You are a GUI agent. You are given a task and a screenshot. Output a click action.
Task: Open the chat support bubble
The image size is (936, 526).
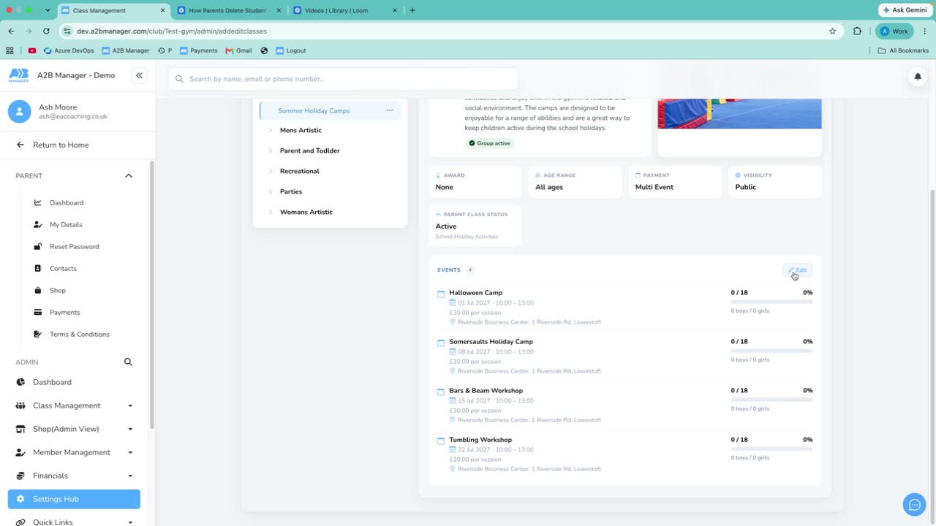point(914,505)
